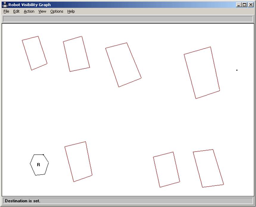Minimize the Robot Visibility Graph window
256x207 pixels.
(x=238, y=5)
